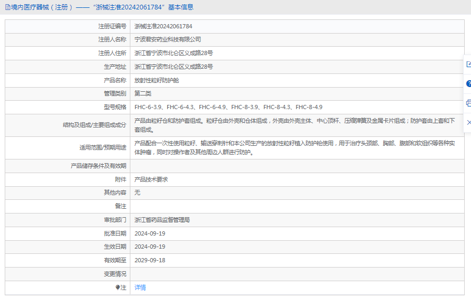Click the 附件 label
The image size is (471, 299).
click(120, 179)
